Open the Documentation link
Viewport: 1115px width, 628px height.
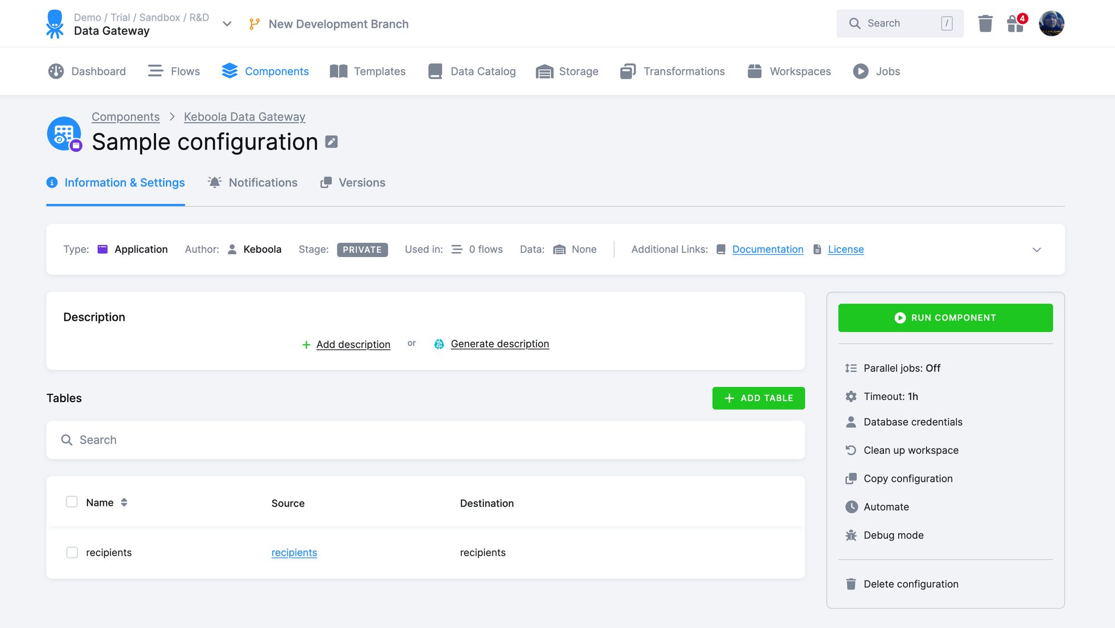pos(768,249)
